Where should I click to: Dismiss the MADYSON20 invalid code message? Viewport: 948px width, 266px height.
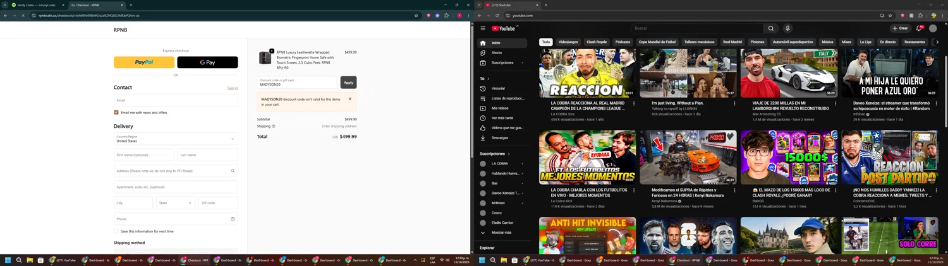[350, 99]
